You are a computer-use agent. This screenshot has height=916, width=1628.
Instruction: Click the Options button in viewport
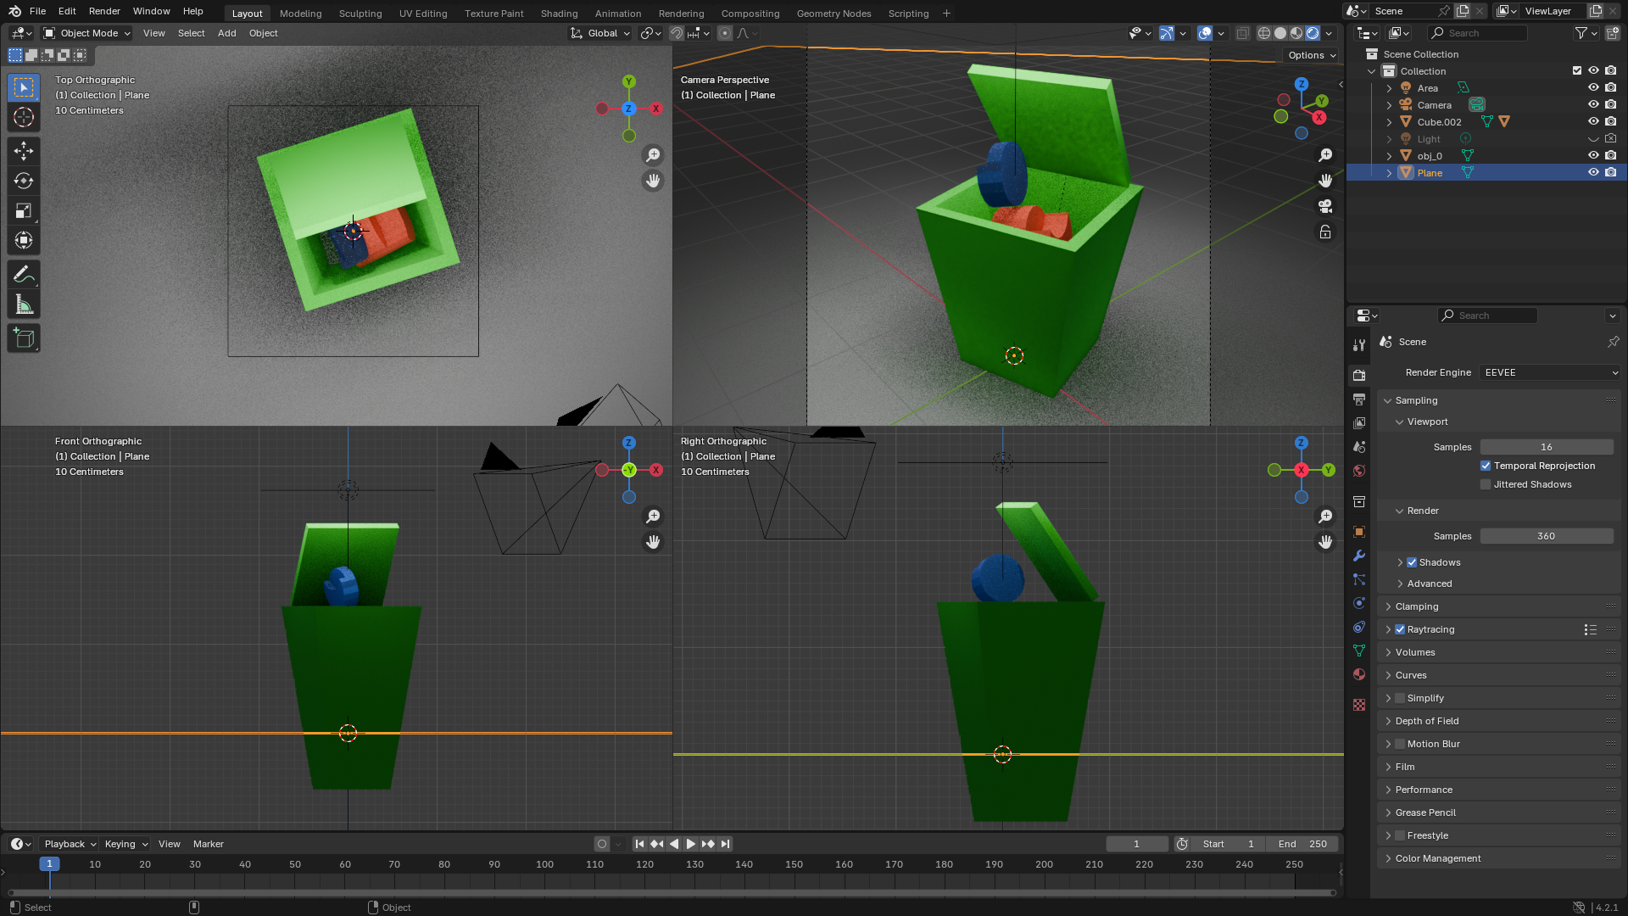(x=1311, y=55)
